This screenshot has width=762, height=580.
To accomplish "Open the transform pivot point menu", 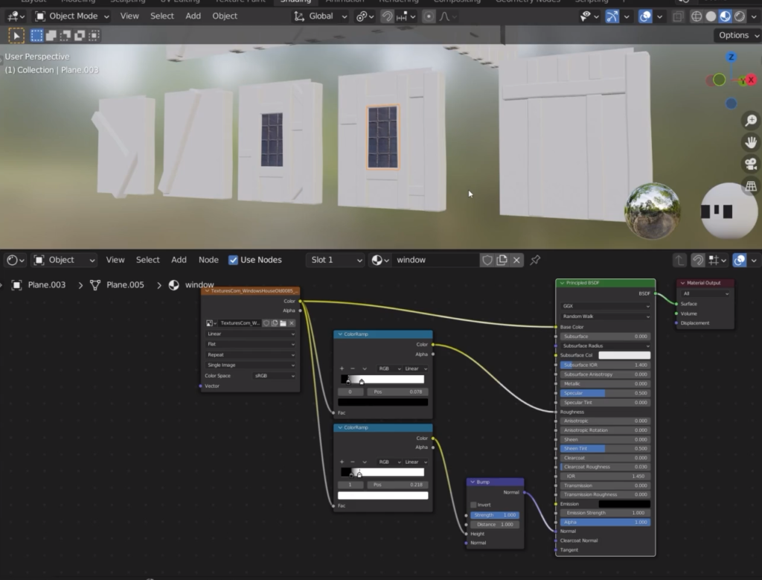I will (x=365, y=16).
